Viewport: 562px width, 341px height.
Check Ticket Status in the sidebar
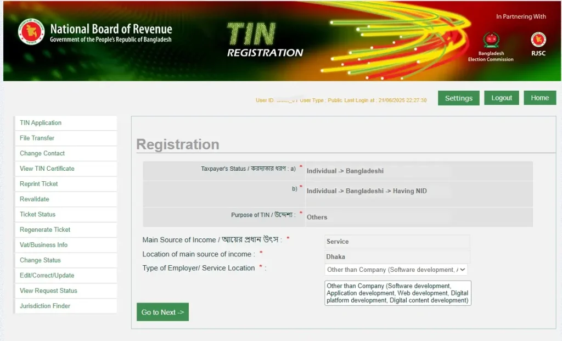coord(38,215)
